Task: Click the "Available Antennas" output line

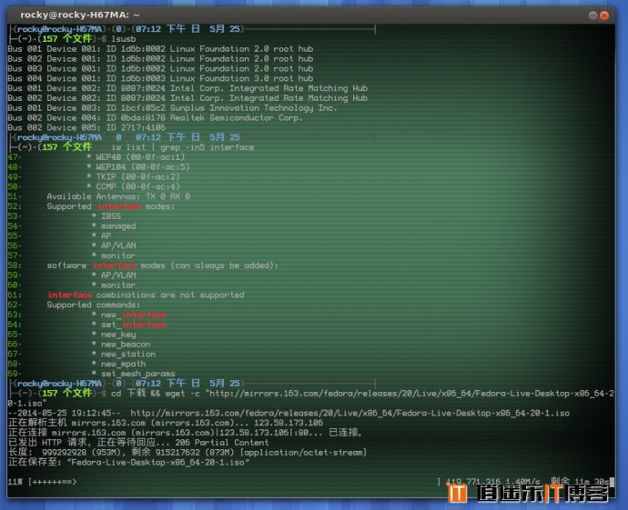Action: click(118, 196)
